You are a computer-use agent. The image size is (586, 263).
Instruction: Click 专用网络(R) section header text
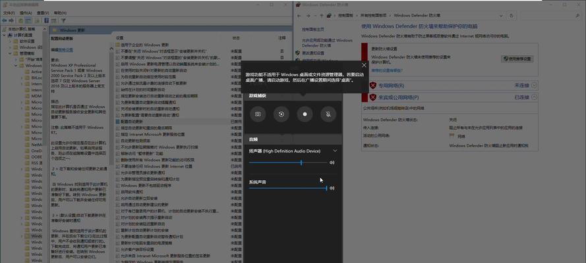pyautogui.click(x=392, y=85)
